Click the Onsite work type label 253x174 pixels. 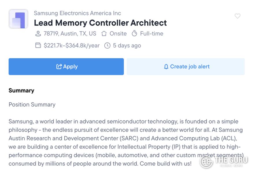[x=118, y=34]
